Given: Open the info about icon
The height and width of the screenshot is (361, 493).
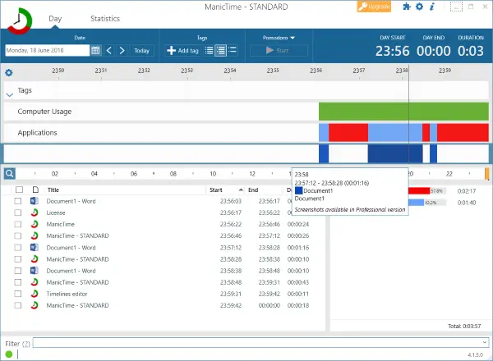Looking at the screenshot, I should 432,7.
